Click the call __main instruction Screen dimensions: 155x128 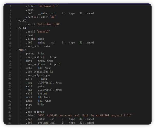(36, 79)
